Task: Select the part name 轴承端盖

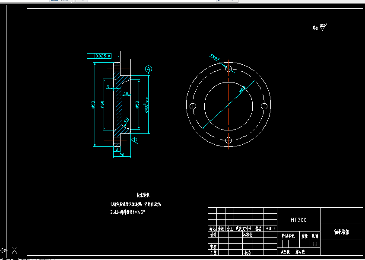Action: [x=342, y=232]
